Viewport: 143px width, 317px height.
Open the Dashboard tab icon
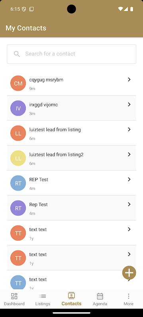pyautogui.click(x=14, y=296)
